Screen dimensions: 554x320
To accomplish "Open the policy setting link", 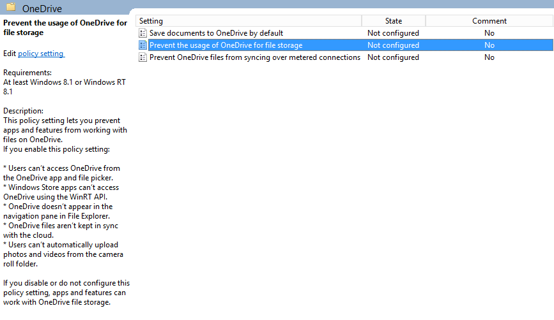I will point(41,54).
